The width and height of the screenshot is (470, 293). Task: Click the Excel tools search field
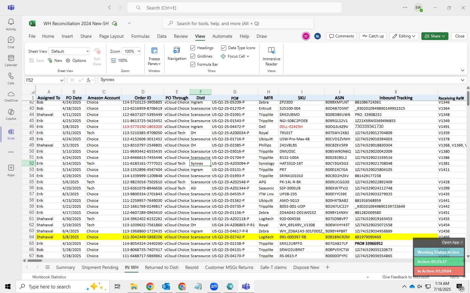pos(238,23)
